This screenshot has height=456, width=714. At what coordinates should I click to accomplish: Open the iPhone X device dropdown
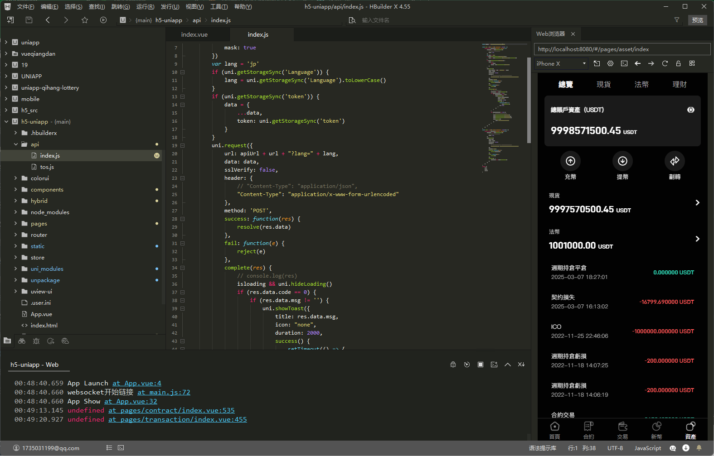561,63
